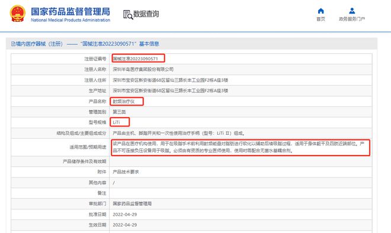
Task: Click 国家药品监督管理局 site title
Action: [70, 11]
